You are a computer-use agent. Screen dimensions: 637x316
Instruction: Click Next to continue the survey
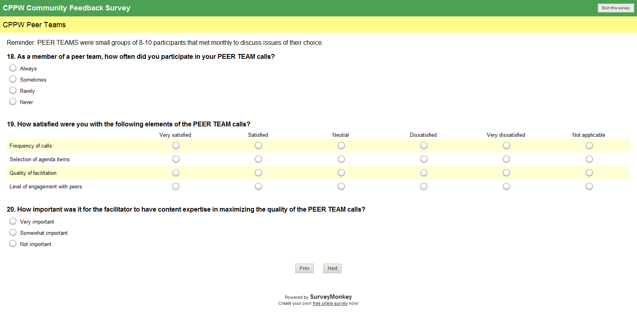click(x=333, y=268)
